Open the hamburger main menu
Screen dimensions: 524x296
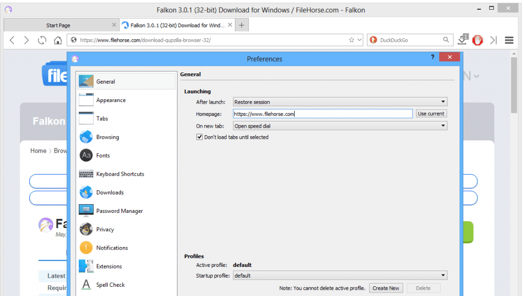pyautogui.click(x=509, y=40)
